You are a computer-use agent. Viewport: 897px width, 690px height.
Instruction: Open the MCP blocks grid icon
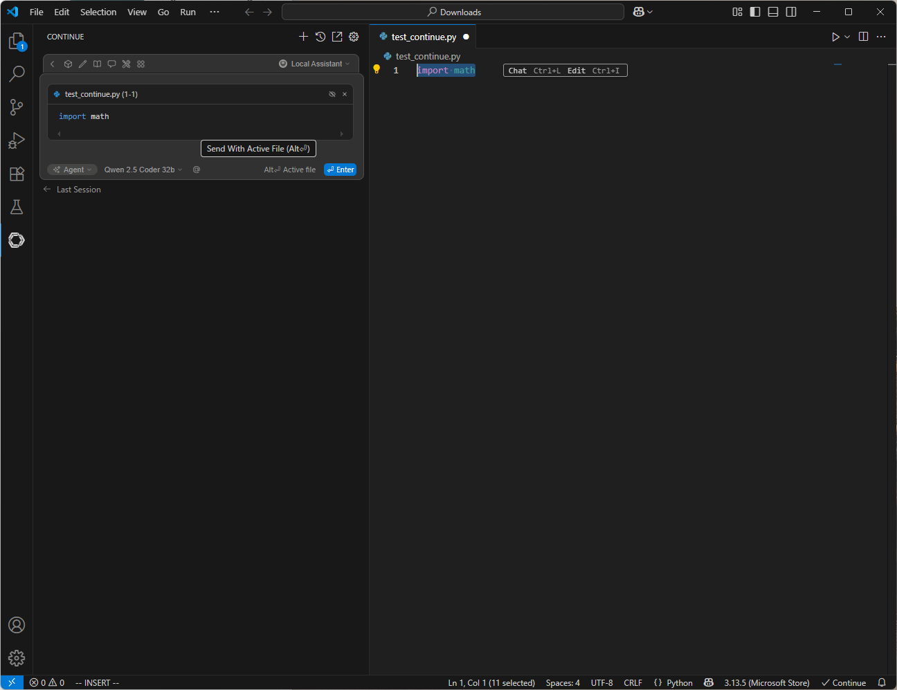(x=141, y=64)
